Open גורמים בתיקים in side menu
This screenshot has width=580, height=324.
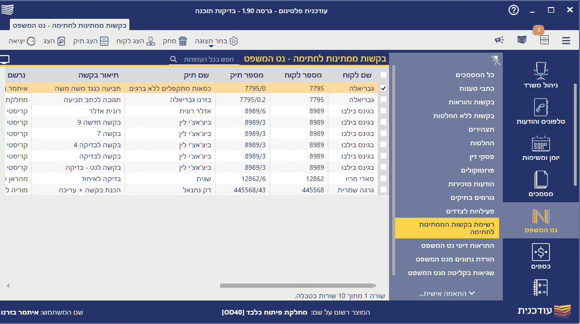(473, 198)
